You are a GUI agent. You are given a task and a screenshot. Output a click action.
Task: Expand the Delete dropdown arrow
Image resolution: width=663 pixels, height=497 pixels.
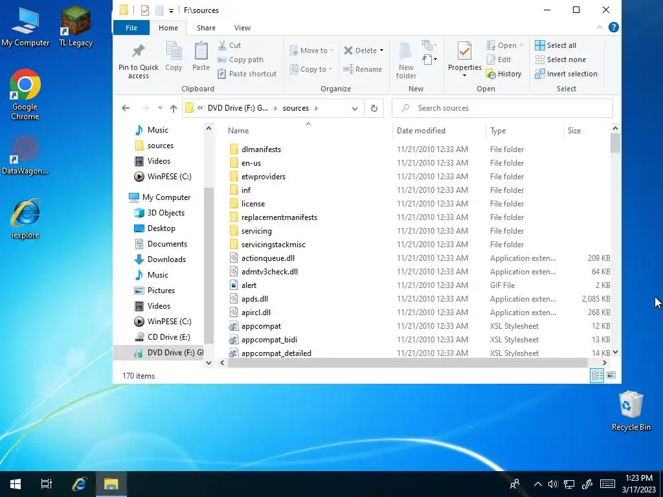381,50
